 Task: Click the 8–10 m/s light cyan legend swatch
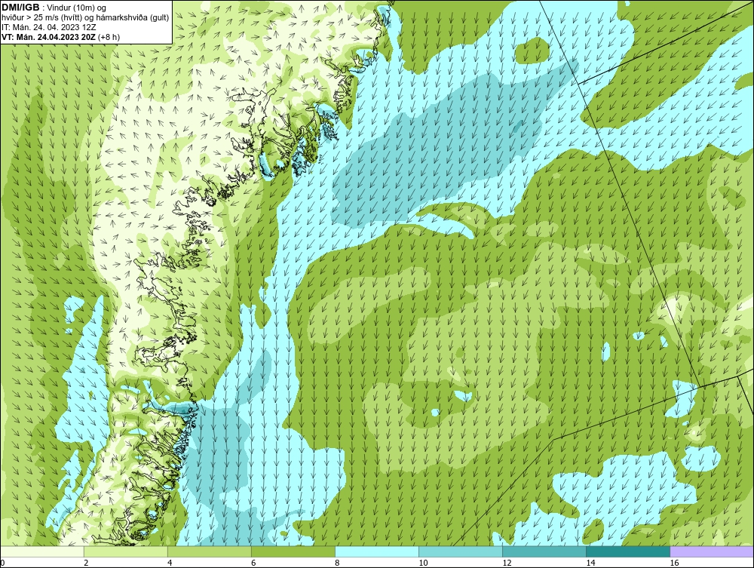[x=376, y=551]
